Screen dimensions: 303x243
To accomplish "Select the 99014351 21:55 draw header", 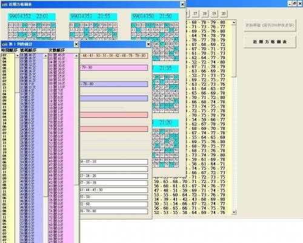I will [93, 16].
